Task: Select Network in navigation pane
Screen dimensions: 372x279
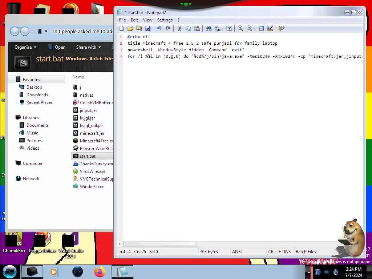Action: pos(31,178)
